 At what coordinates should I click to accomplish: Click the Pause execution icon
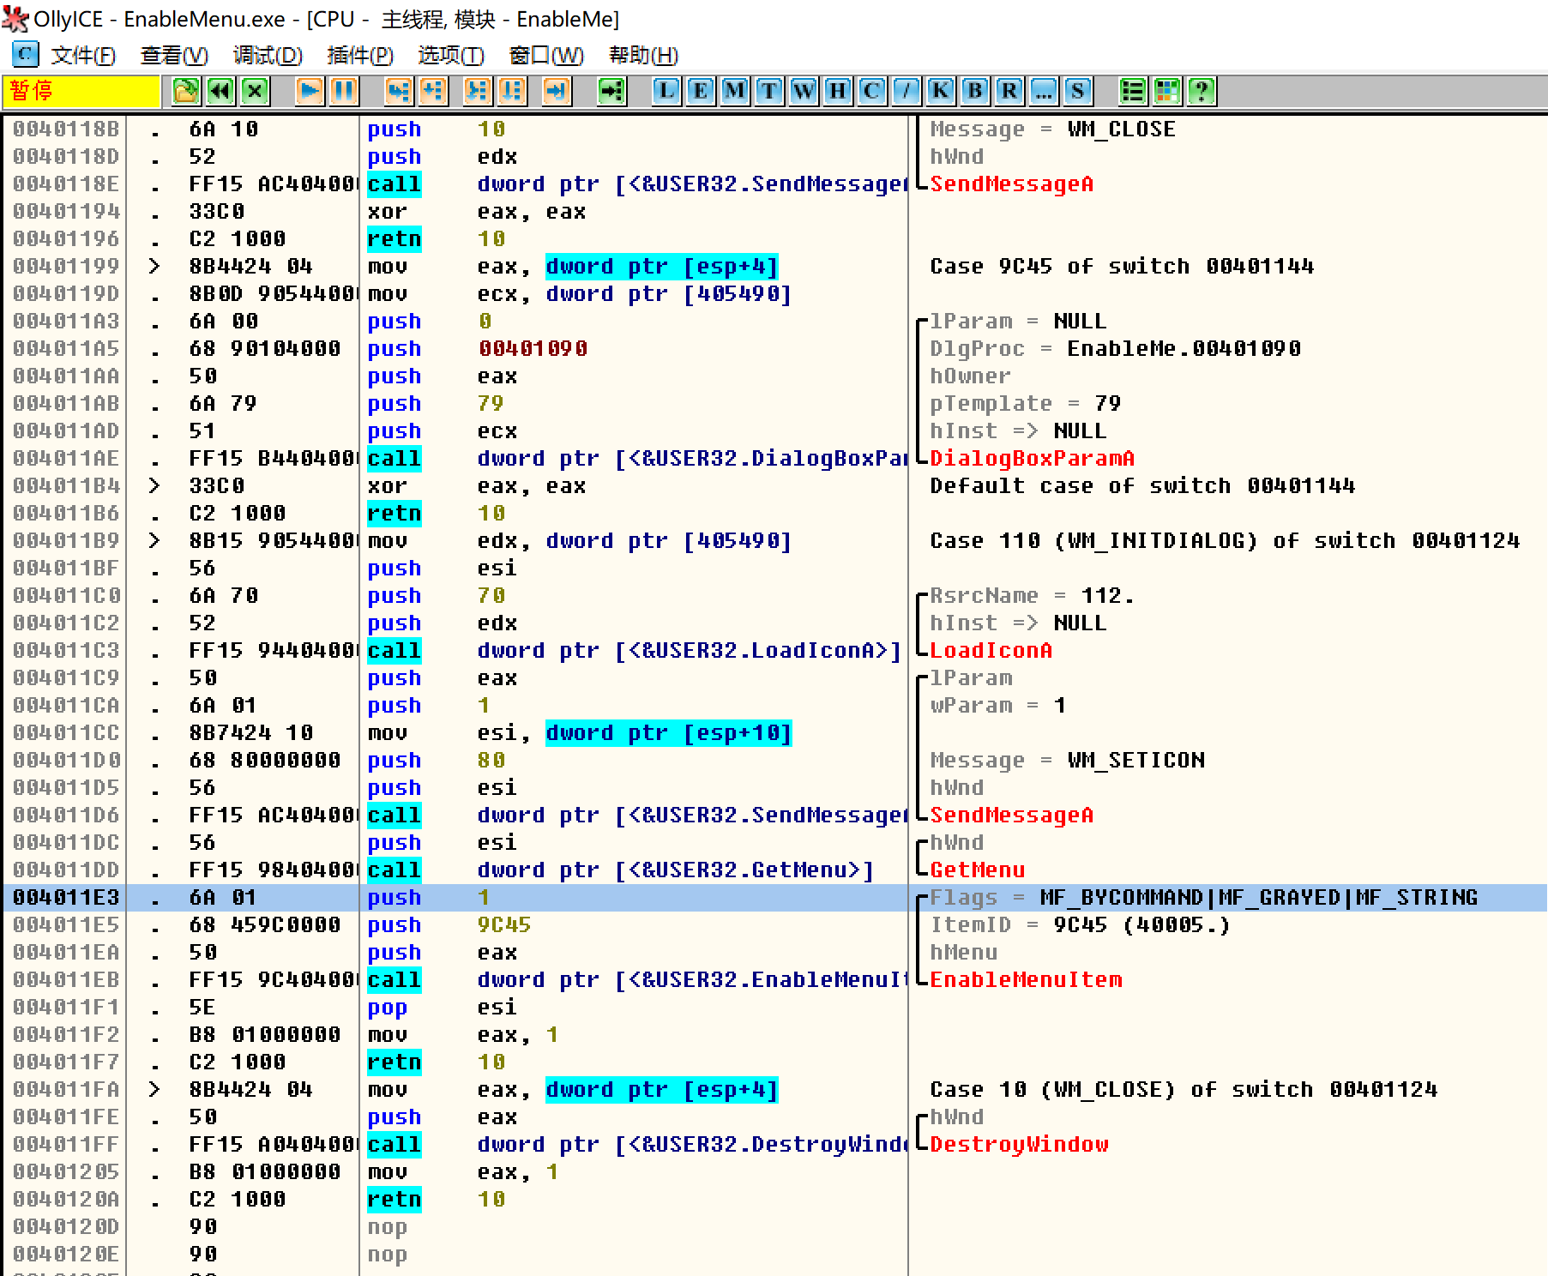(x=344, y=91)
